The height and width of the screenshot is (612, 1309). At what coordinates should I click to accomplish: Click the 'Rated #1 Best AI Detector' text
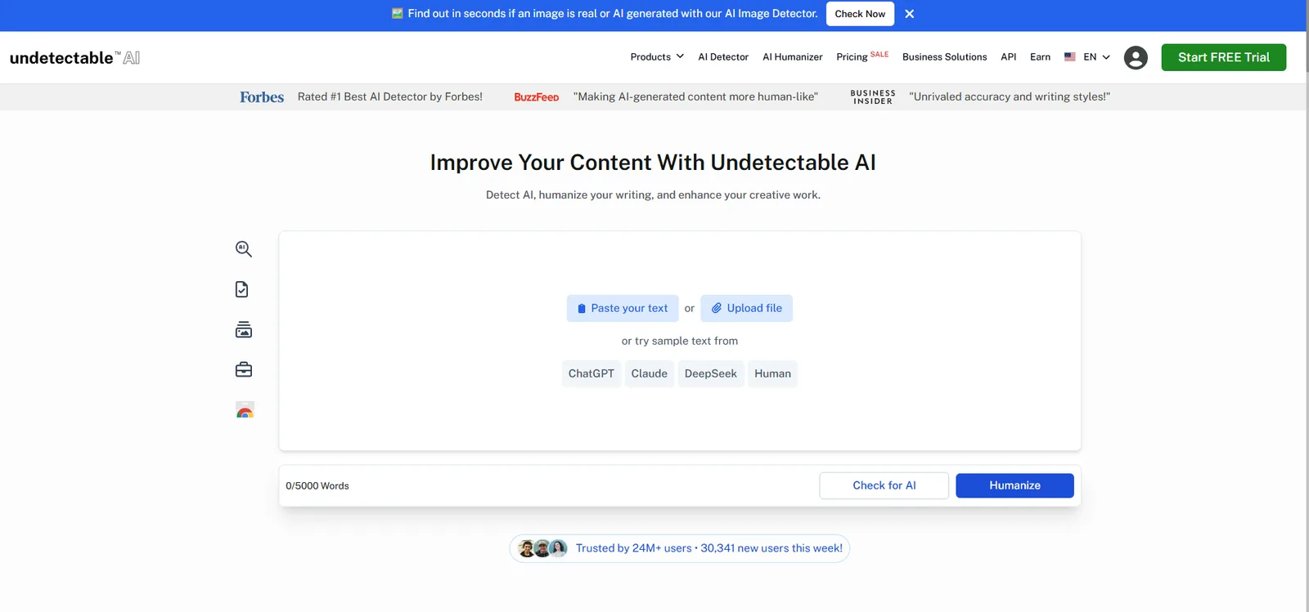390,96
